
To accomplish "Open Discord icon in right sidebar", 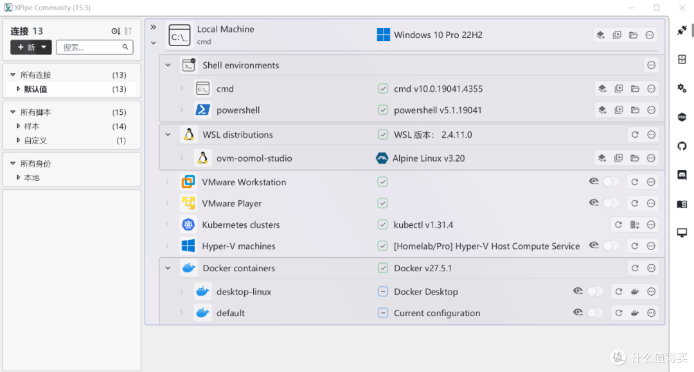I will point(682,175).
